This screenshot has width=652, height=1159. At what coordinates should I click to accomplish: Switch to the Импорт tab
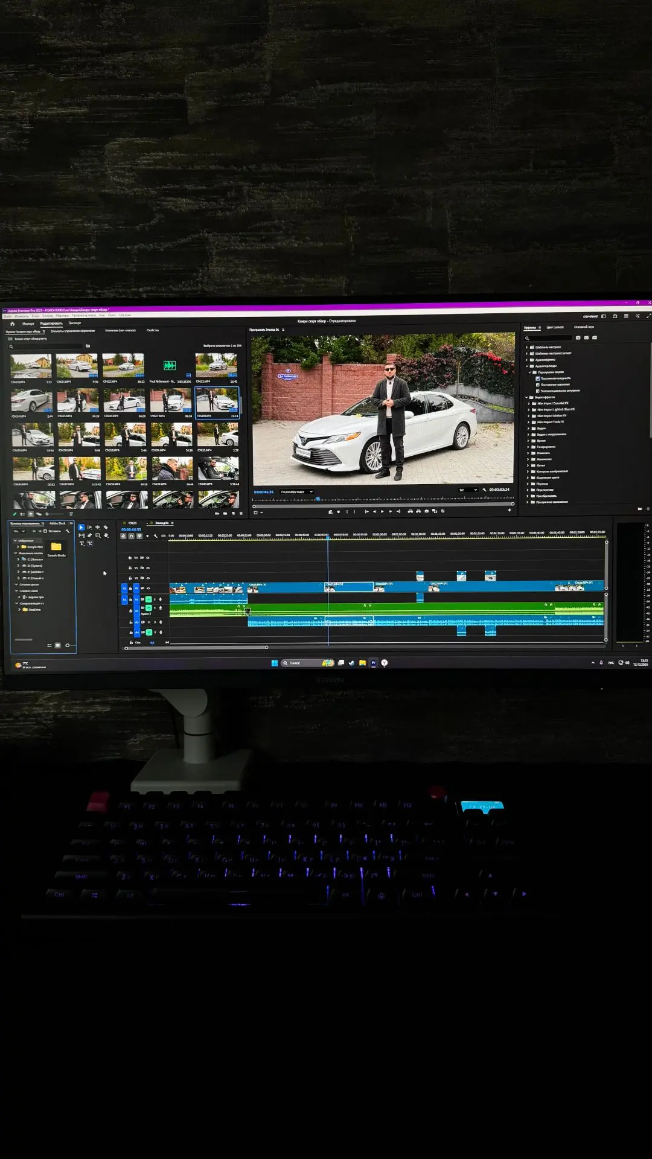[28, 324]
